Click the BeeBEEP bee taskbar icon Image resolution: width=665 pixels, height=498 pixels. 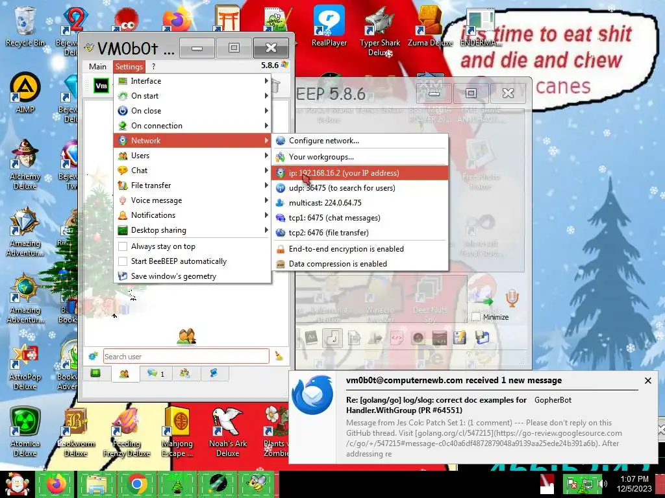click(x=257, y=484)
